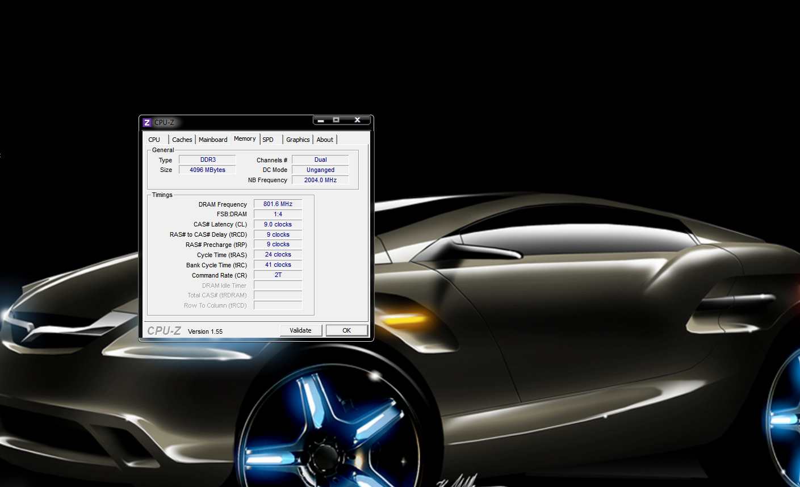Screen dimensions: 800x487
Task: Click the 1:4 FSB:DRAM ratio value
Action: [x=278, y=215]
